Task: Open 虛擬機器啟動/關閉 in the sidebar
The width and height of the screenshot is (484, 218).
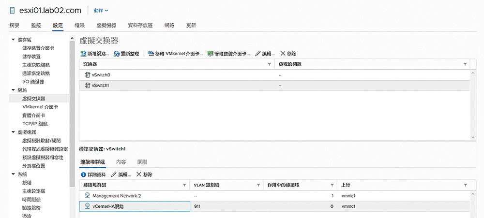Action: click(41, 141)
